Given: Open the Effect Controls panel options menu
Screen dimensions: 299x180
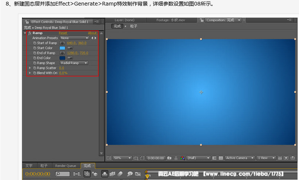Looking at the screenshot, I should tap(97, 22).
